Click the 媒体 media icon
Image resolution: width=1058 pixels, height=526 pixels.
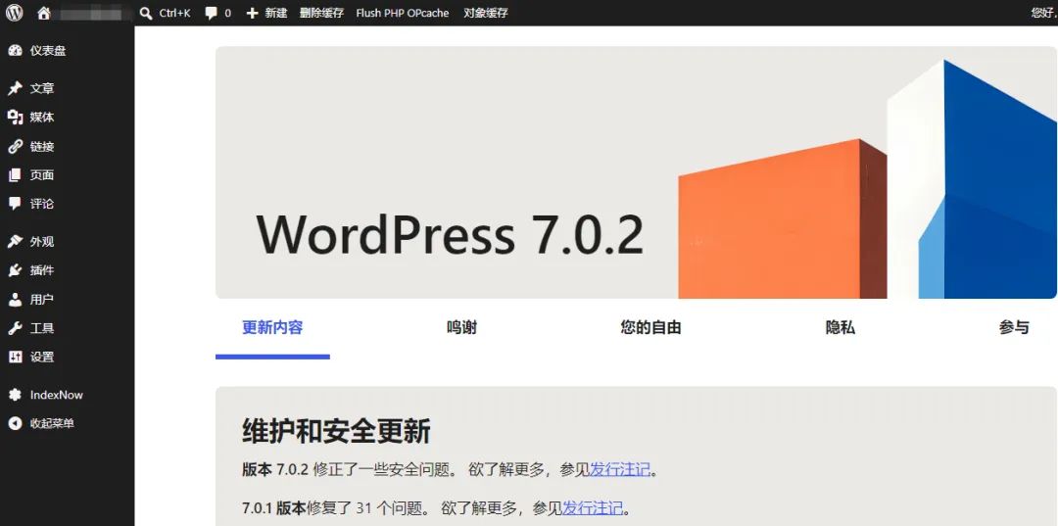15,118
